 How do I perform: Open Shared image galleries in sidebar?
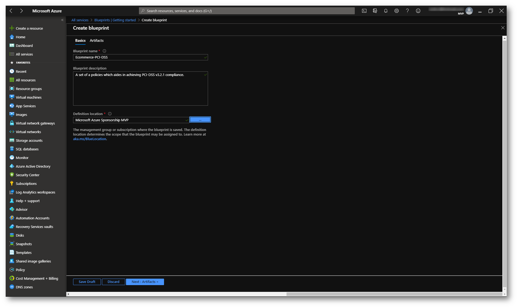(x=30, y=261)
